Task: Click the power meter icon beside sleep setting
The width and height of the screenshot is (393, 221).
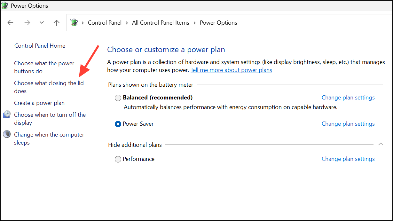Action: pyautogui.click(x=6, y=134)
